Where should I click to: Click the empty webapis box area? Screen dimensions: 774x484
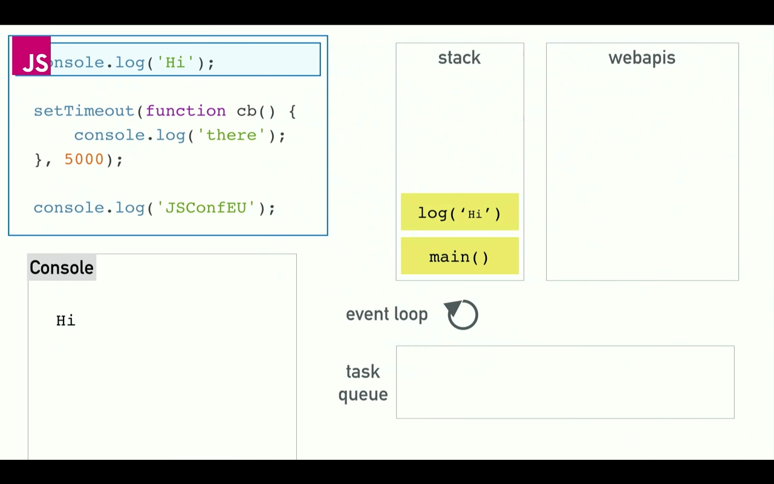(x=642, y=169)
